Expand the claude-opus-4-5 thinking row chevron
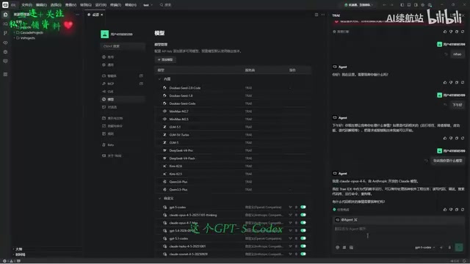 click(290, 215)
